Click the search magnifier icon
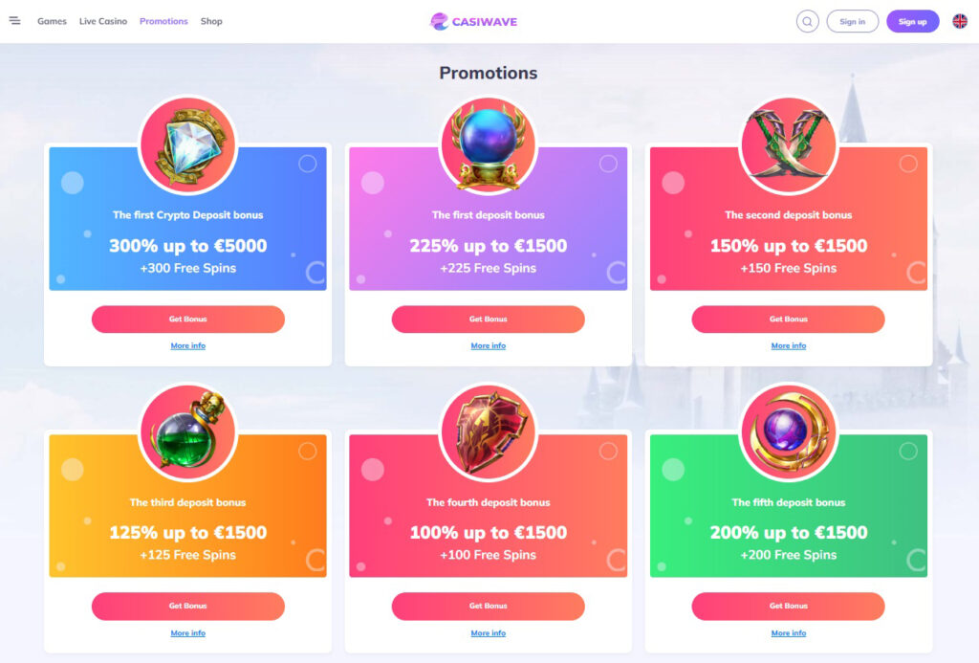979x663 pixels. coord(807,21)
